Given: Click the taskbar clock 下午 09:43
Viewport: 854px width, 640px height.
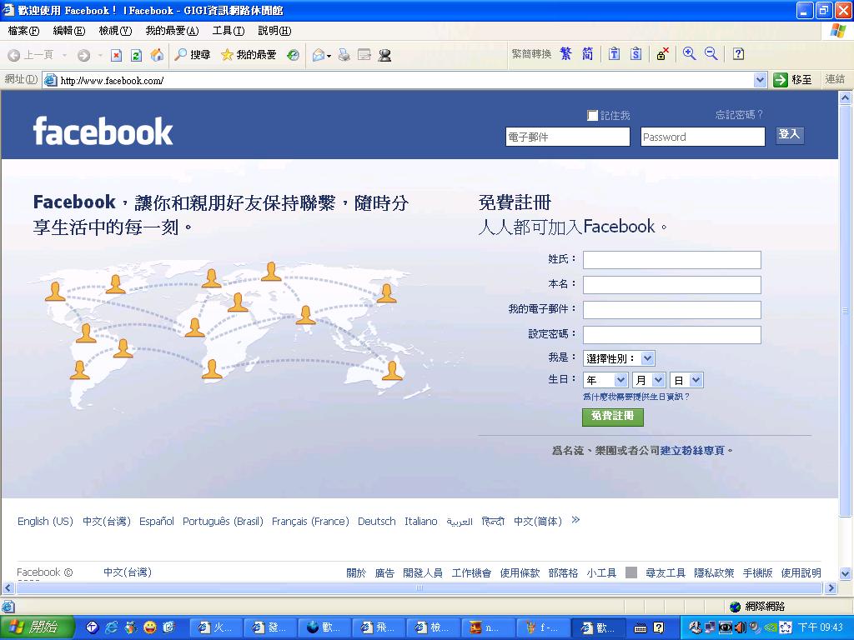Looking at the screenshot, I should tap(821, 627).
